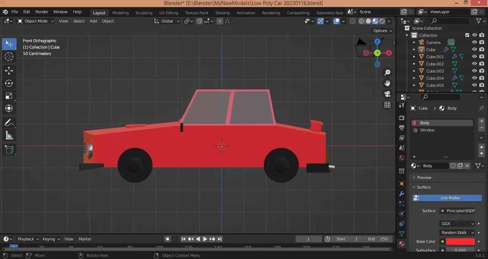Click the pan view hand icon
The height and width of the screenshot is (259, 488).
(x=387, y=83)
